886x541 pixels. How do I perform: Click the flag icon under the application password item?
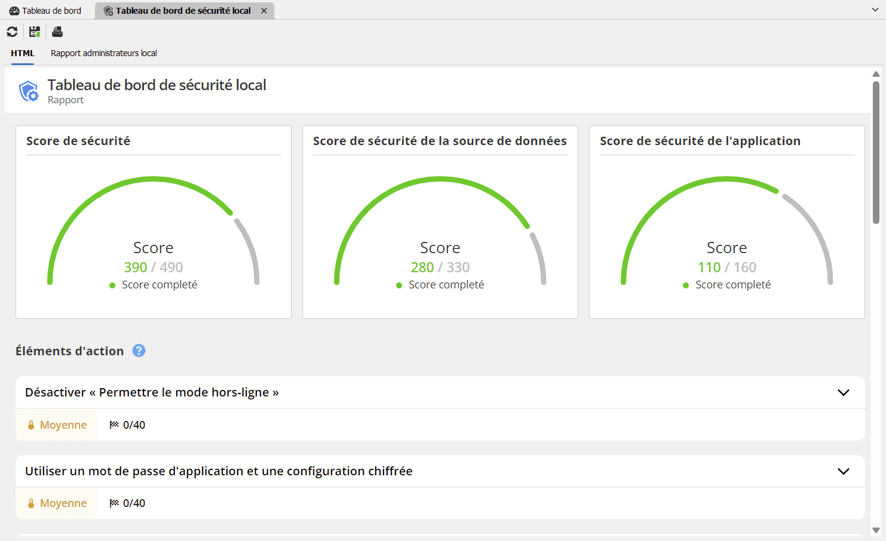[114, 503]
